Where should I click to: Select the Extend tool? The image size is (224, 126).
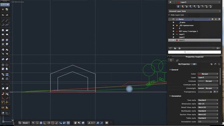pos(7,84)
